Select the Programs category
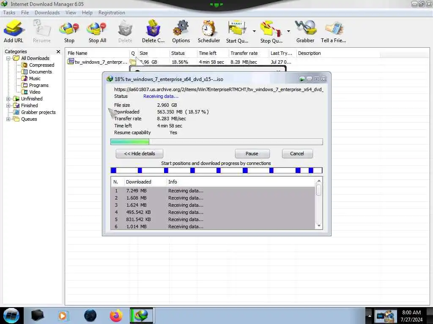Viewport: 433px width, 324px height. tap(35, 85)
